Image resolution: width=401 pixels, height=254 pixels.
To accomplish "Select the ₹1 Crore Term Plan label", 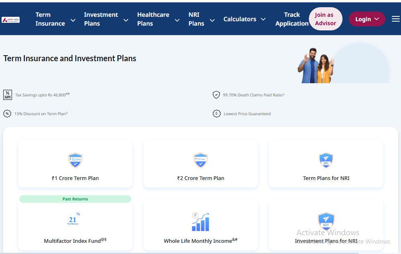I will tap(75, 178).
